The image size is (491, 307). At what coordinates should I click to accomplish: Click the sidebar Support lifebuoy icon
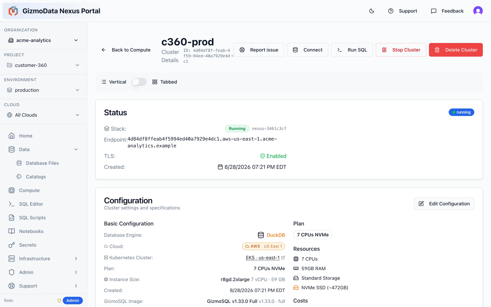pos(12,286)
